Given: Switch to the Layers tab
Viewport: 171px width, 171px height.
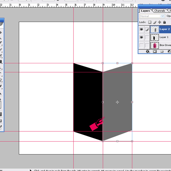Looking at the screenshot, I should (145, 11).
